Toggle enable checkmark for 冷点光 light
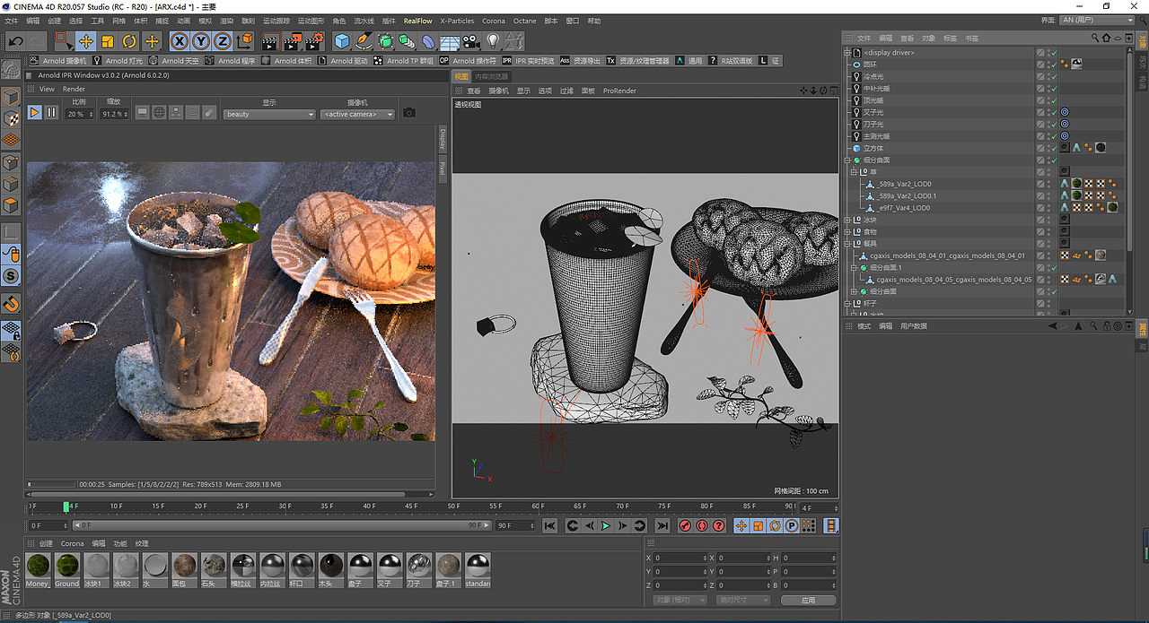 (x=1053, y=77)
